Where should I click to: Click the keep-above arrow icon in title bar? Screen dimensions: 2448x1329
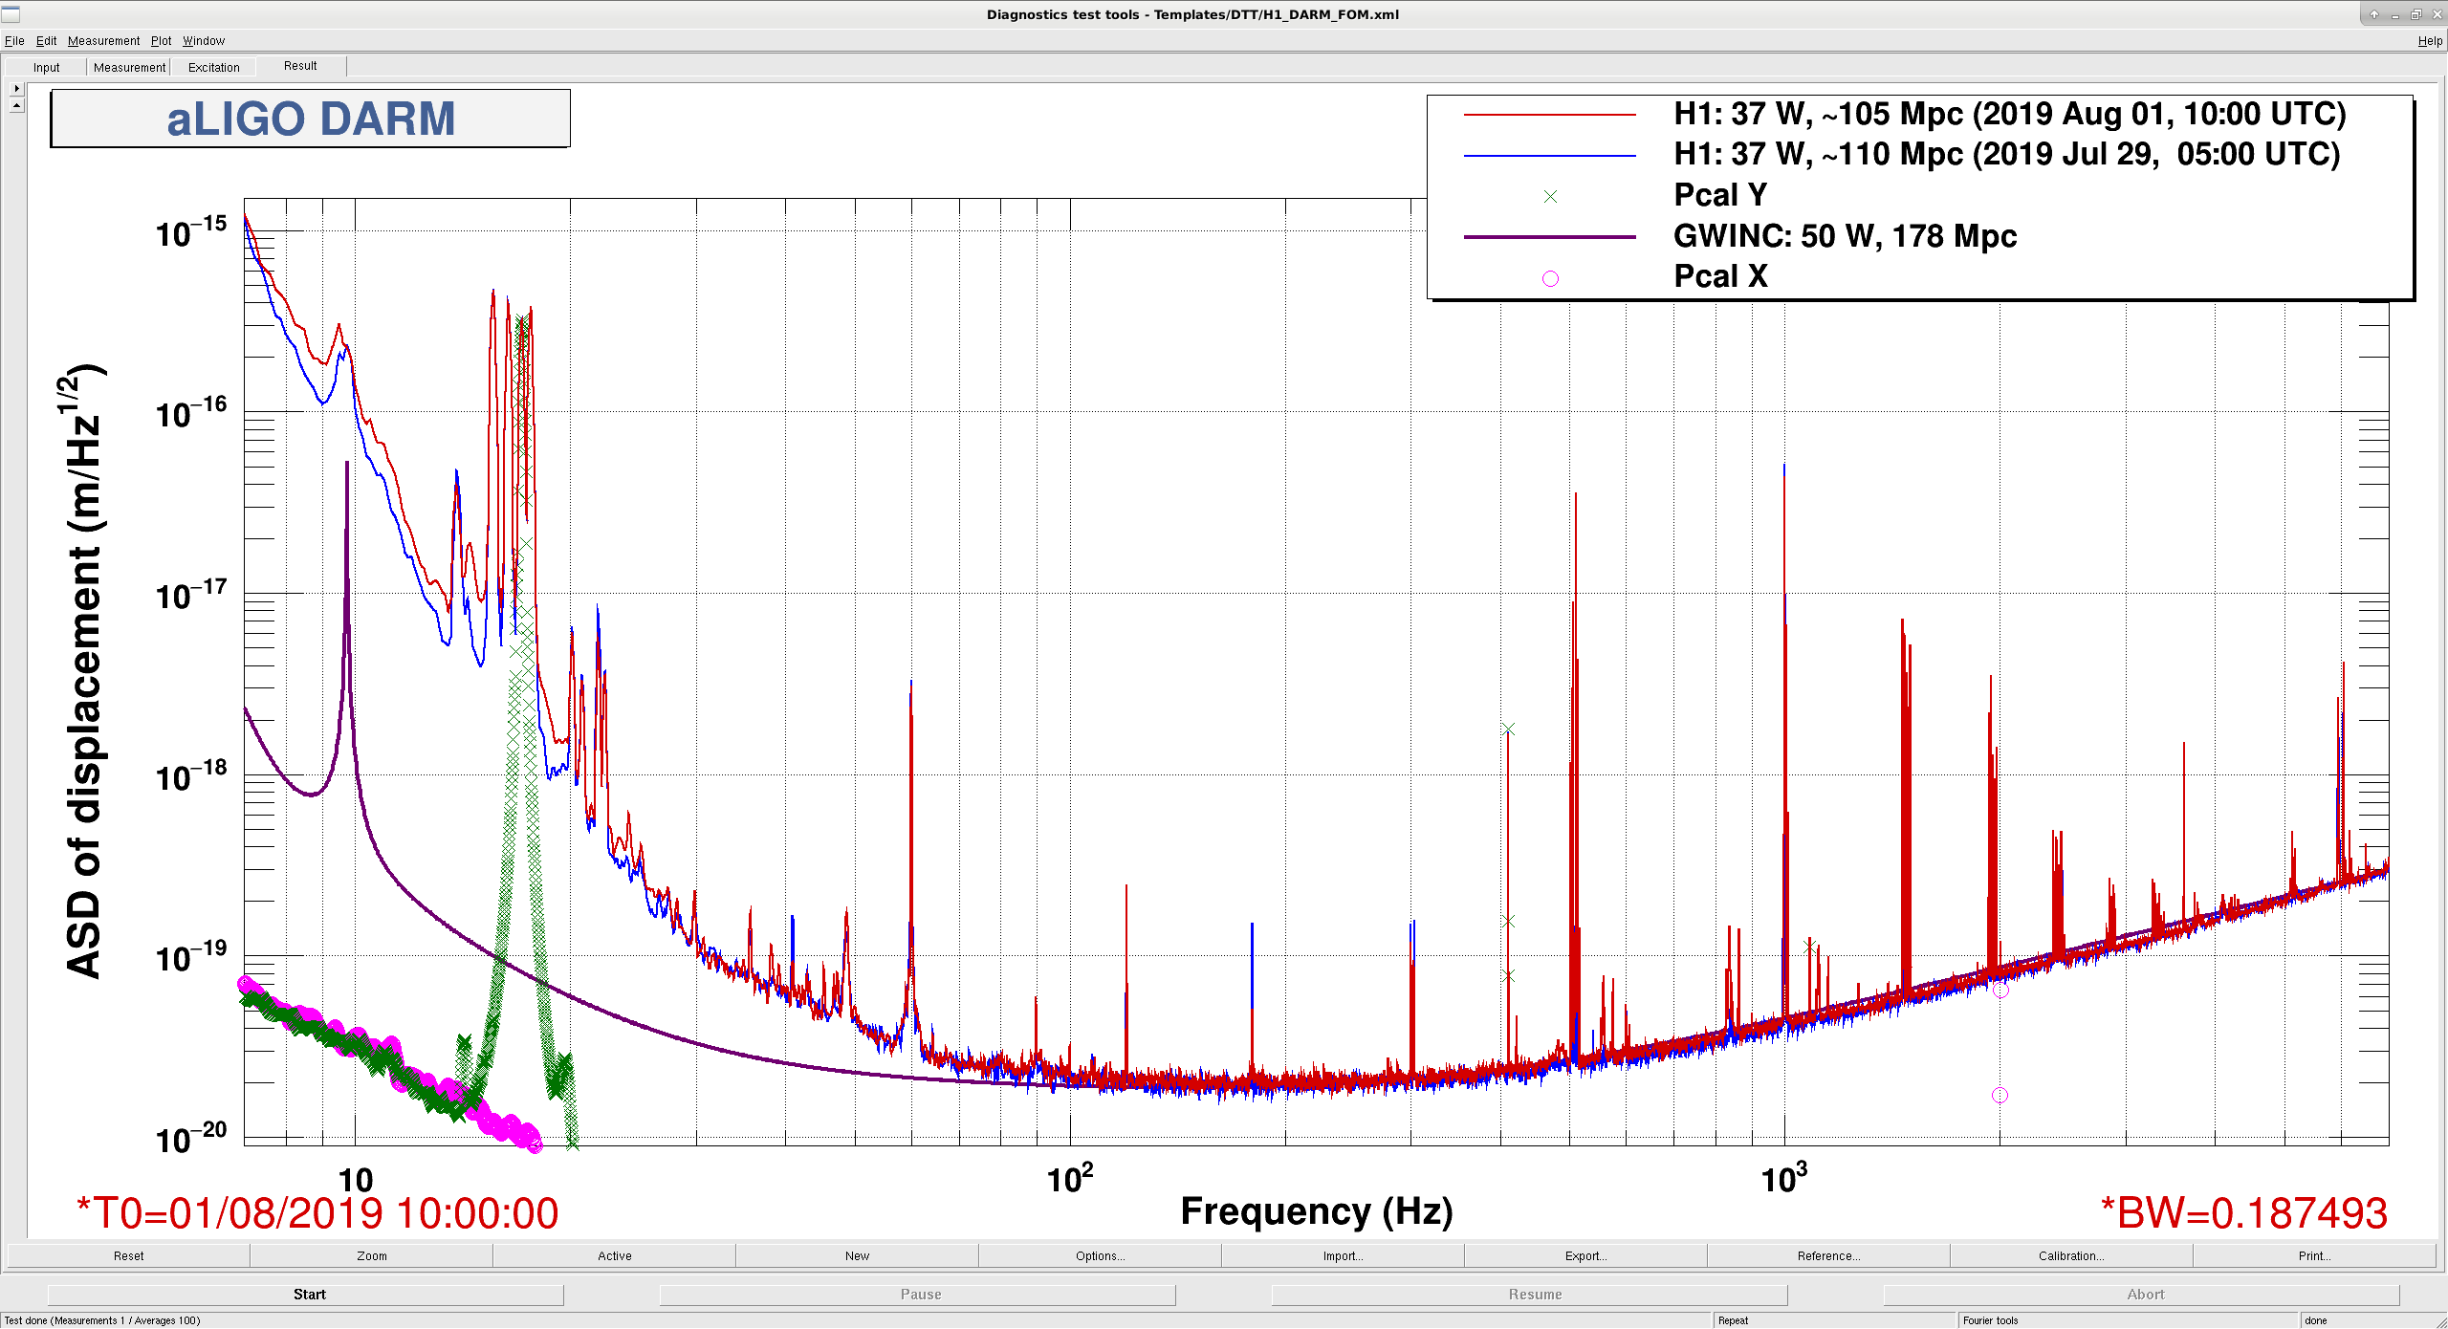pos(2374,14)
